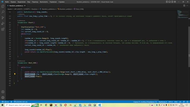Open the Manage gear icon
This screenshot has height=107, width=190.
[x=3, y=97]
